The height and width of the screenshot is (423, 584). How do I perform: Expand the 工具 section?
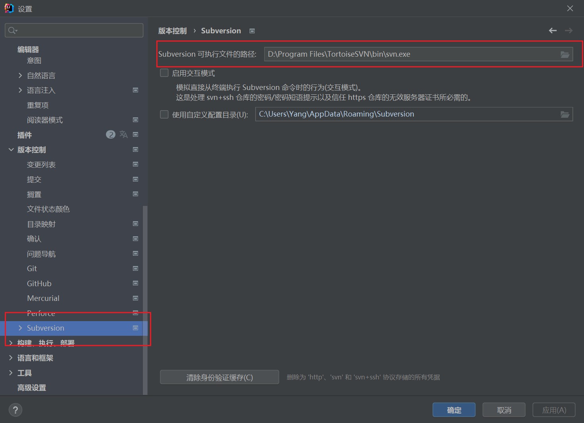point(11,373)
